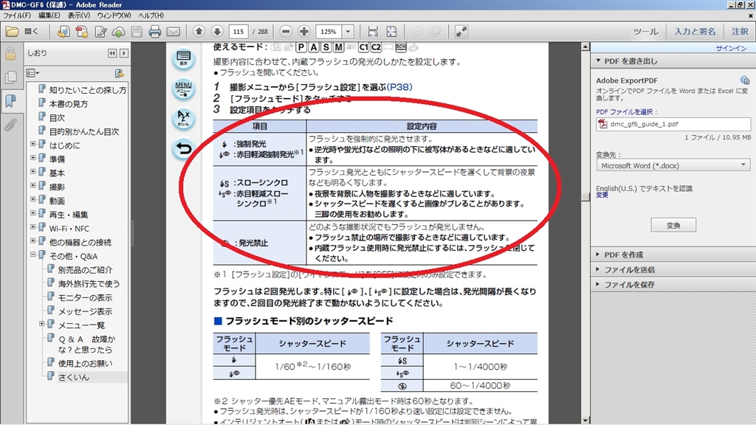Expand the ファイルを保存 section

[598, 284]
